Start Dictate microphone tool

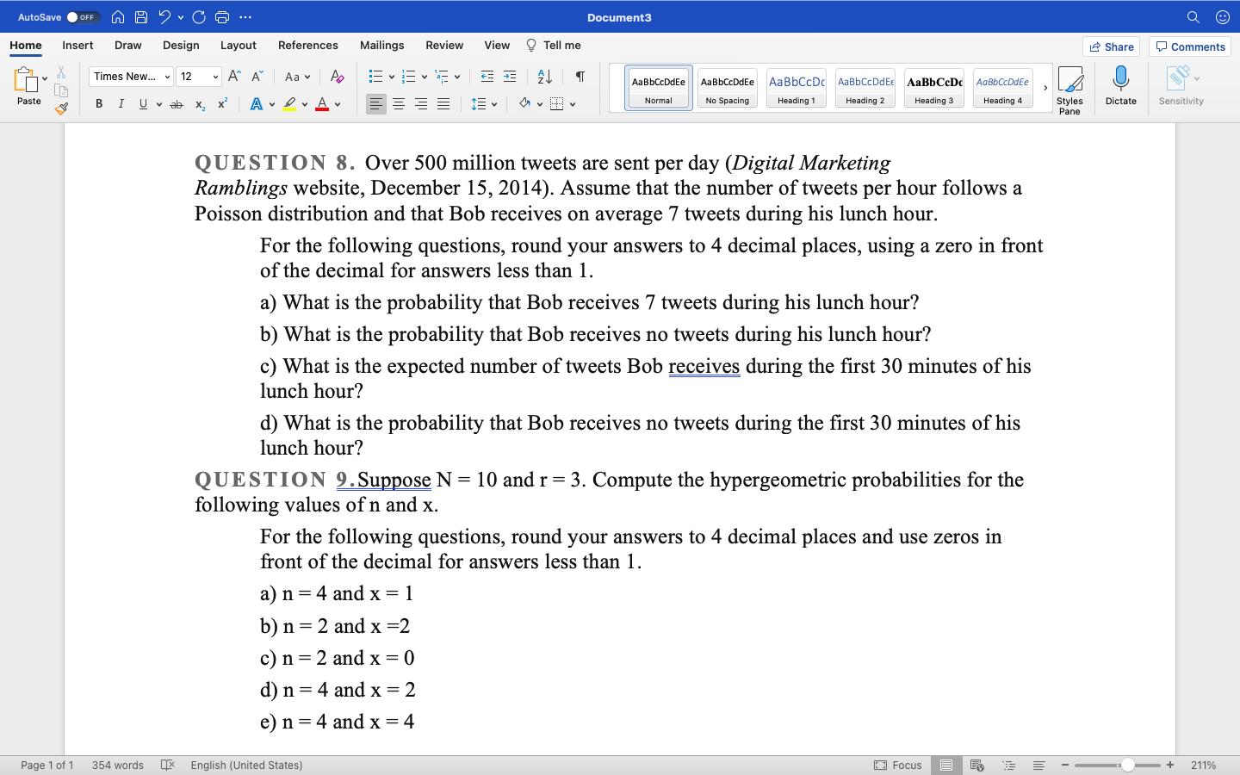tap(1120, 86)
